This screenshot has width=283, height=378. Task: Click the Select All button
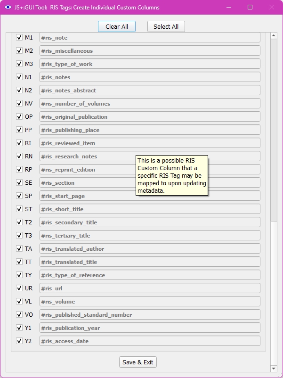point(166,26)
